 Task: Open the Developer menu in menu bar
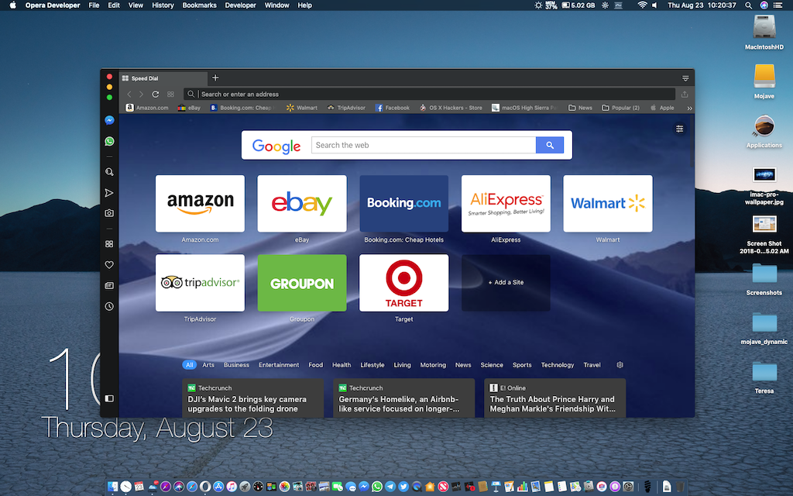(x=240, y=5)
